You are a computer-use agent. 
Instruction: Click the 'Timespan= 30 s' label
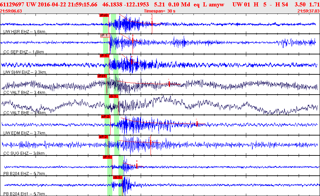(x=160, y=11)
